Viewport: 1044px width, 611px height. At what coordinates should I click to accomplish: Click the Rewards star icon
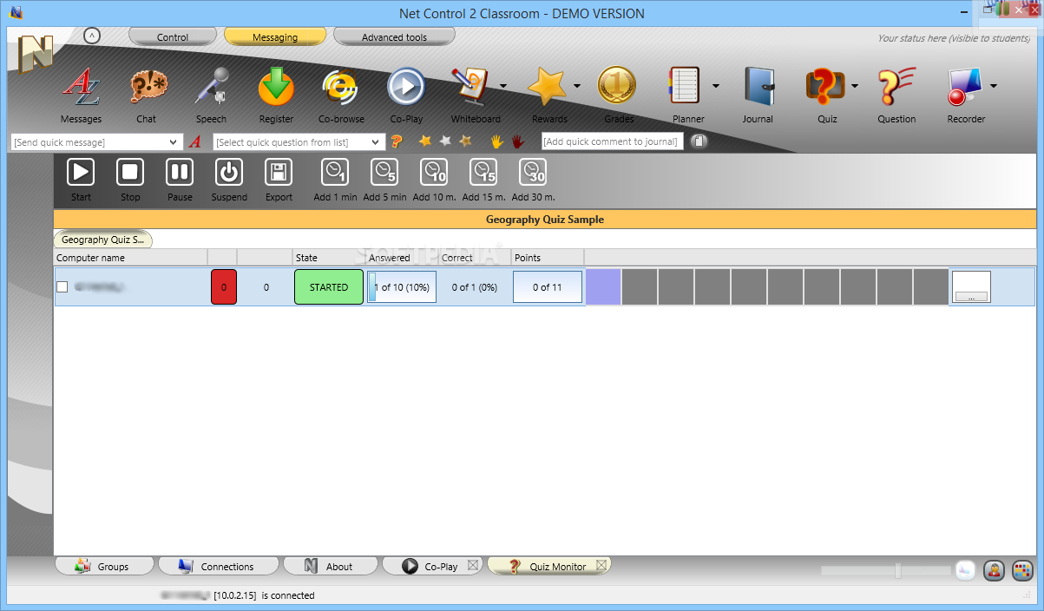point(547,88)
